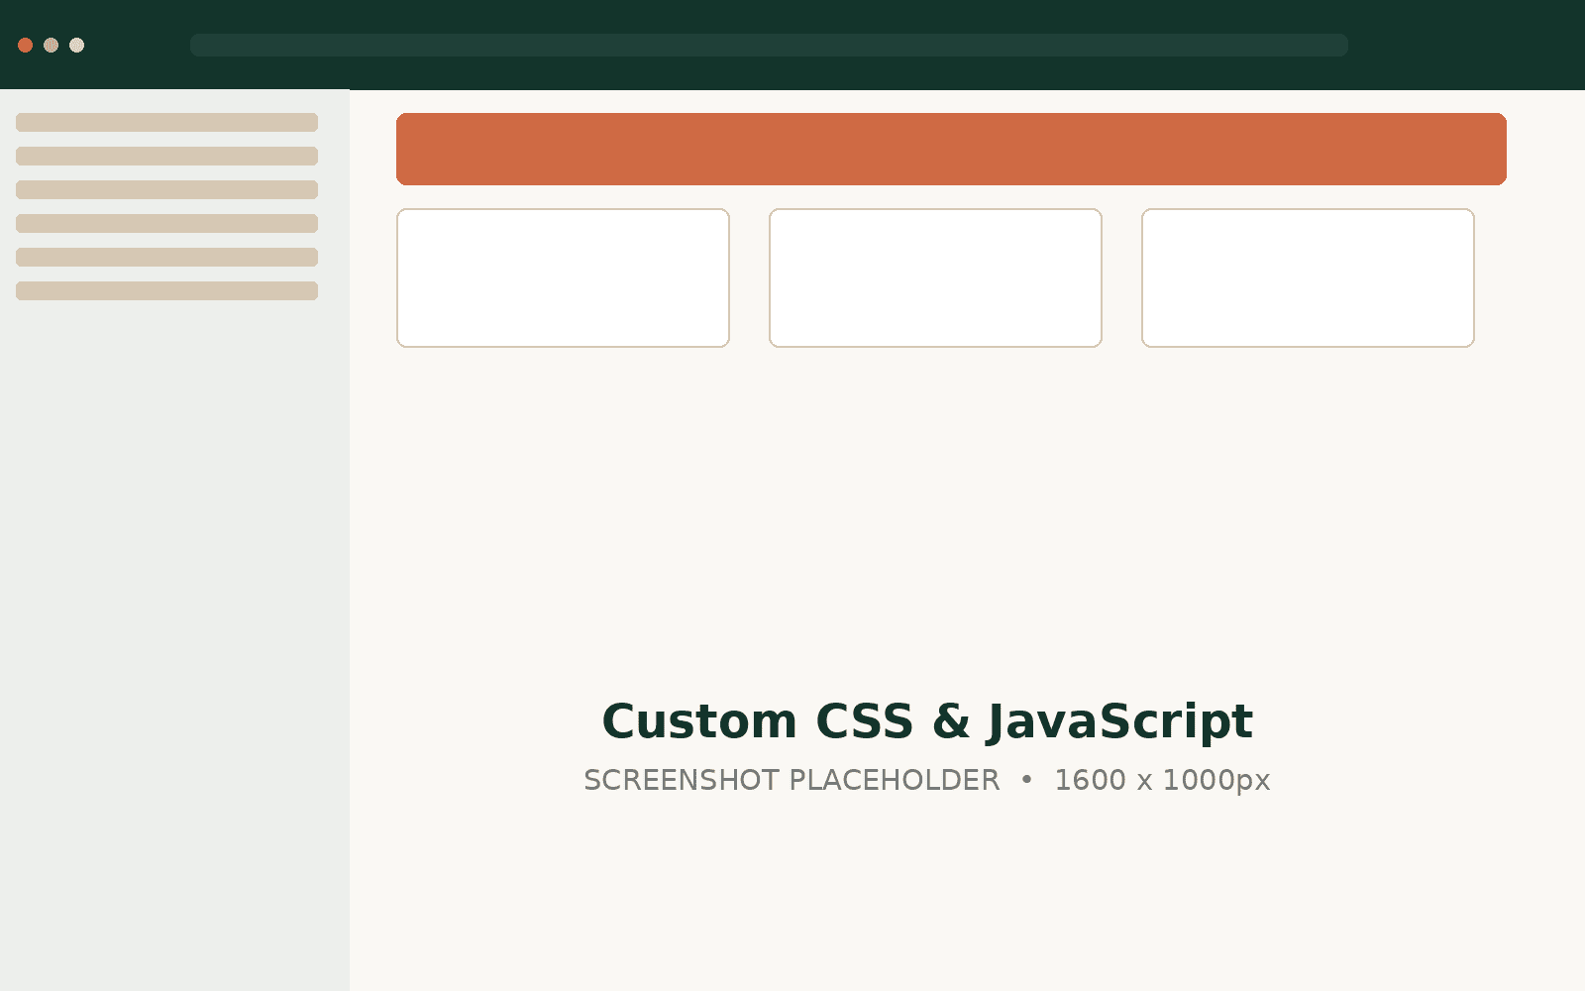Screen dimensions: 1585x991
Task: Select the third sidebar placeholder row
Action: point(166,189)
